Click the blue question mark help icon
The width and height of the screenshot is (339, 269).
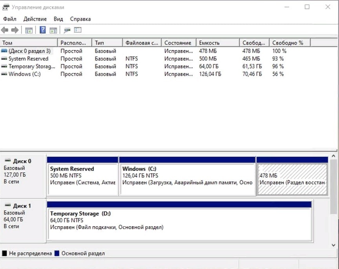pos(43,30)
